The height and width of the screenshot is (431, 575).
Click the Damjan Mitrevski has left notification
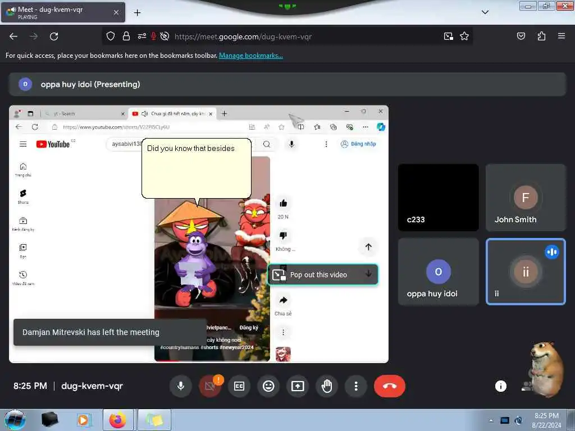click(110, 332)
